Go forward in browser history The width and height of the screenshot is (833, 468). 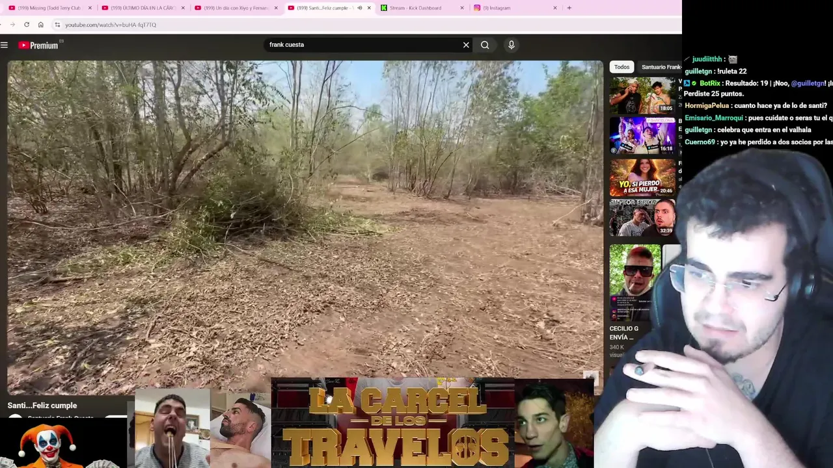tap(12, 25)
